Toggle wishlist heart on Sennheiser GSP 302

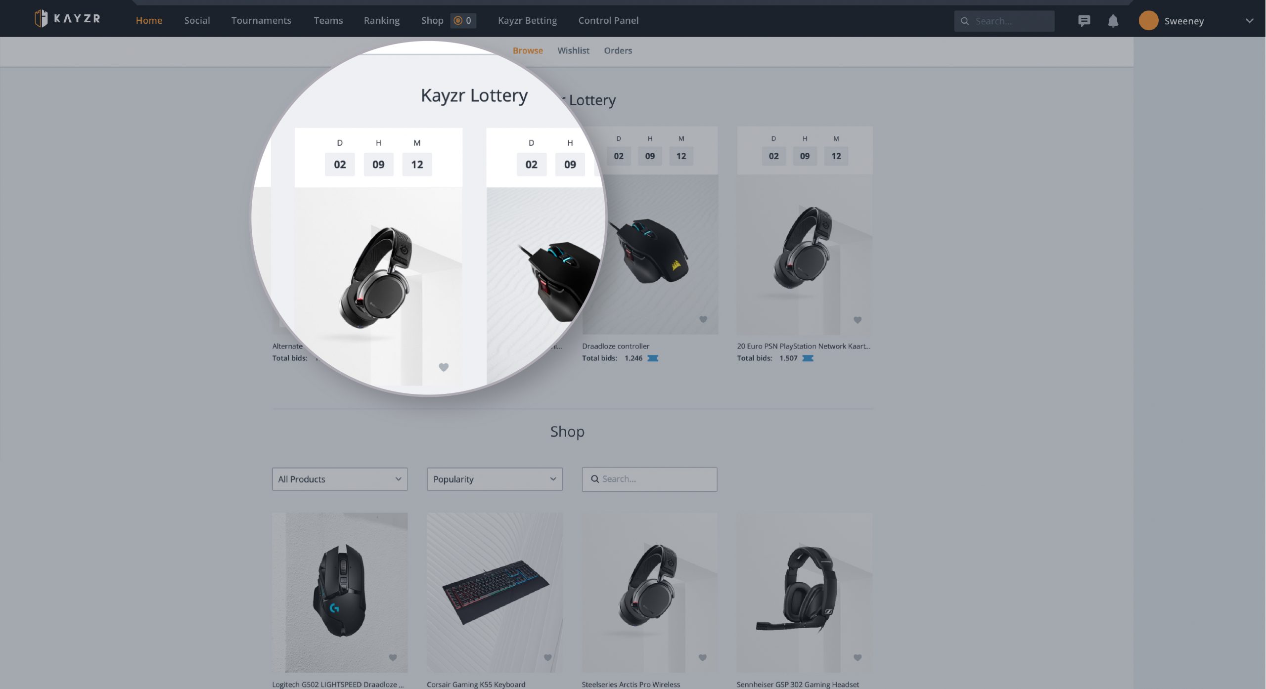pos(858,657)
